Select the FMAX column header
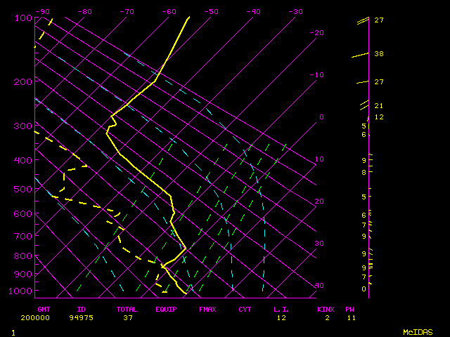The height and width of the screenshot is (337, 450). click(207, 309)
